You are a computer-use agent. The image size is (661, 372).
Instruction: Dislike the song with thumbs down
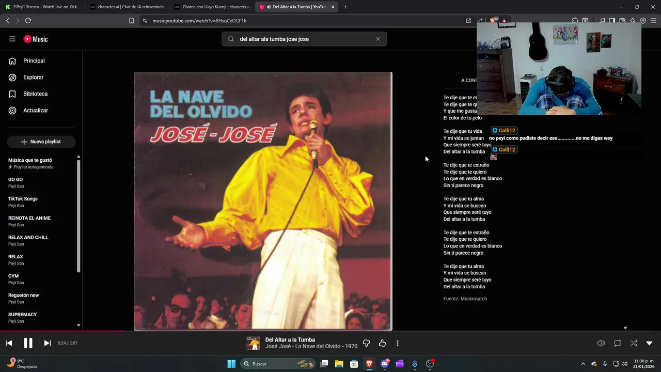(x=367, y=343)
